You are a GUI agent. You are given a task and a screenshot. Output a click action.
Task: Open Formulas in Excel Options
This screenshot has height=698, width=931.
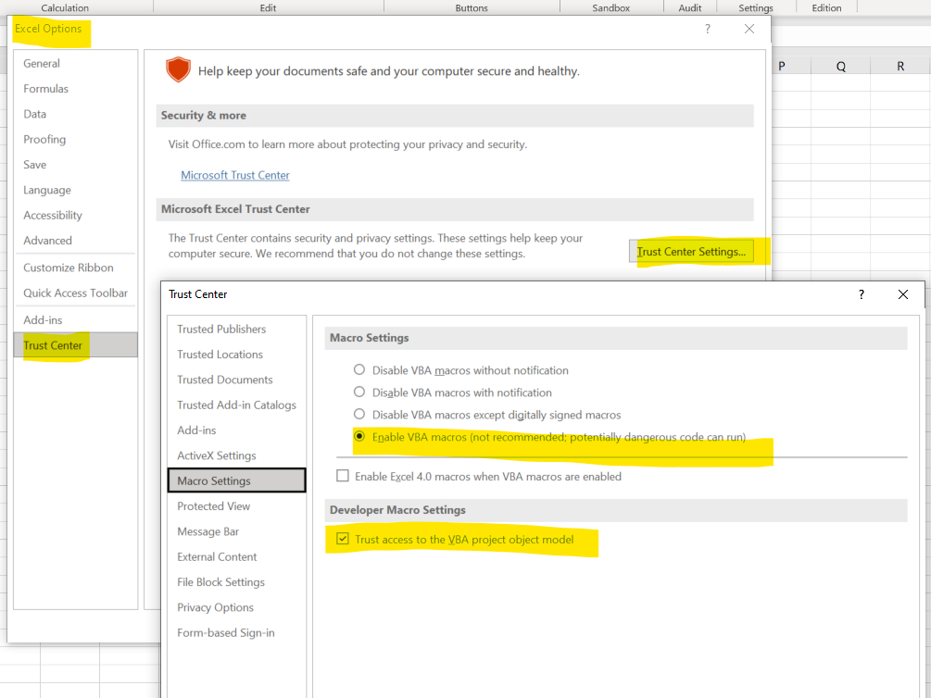[45, 89]
